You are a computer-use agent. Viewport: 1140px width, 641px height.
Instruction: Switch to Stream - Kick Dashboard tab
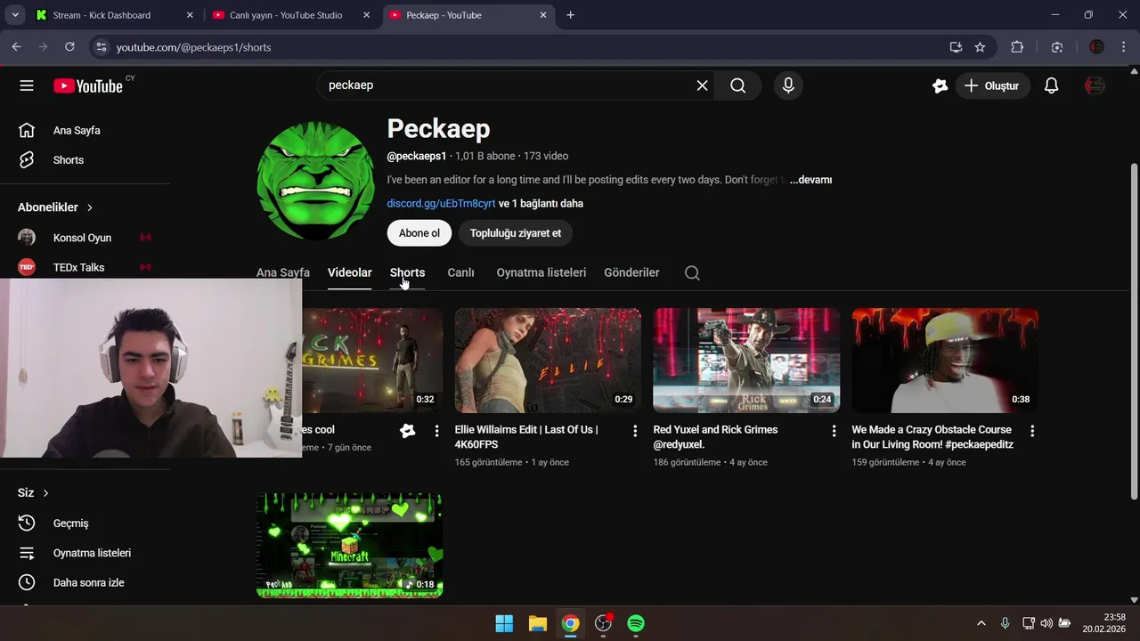114,15
